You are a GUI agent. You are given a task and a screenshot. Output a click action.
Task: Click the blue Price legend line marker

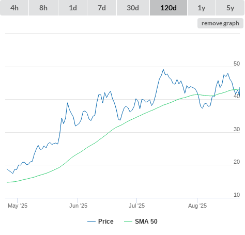coord(91,222)
